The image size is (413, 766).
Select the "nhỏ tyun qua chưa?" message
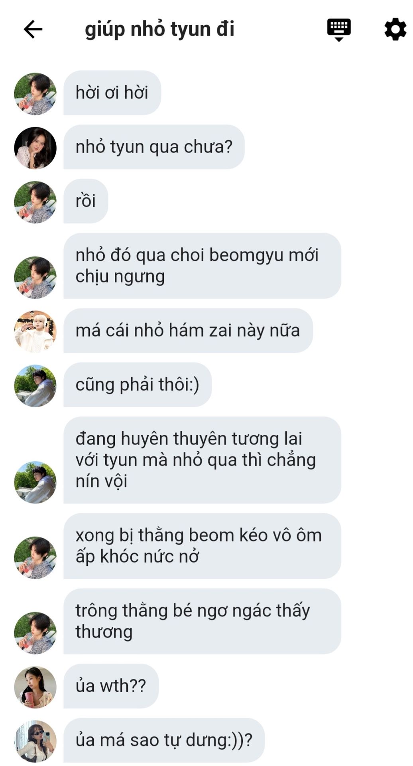pos(154,147)
